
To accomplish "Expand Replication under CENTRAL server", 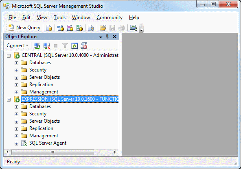I will [16, 85].
